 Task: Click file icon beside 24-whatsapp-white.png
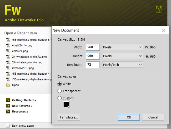8,62
